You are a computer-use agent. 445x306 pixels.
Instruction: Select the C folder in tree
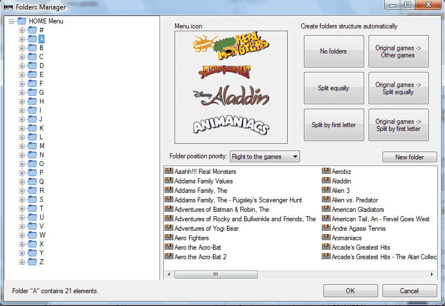41,57
